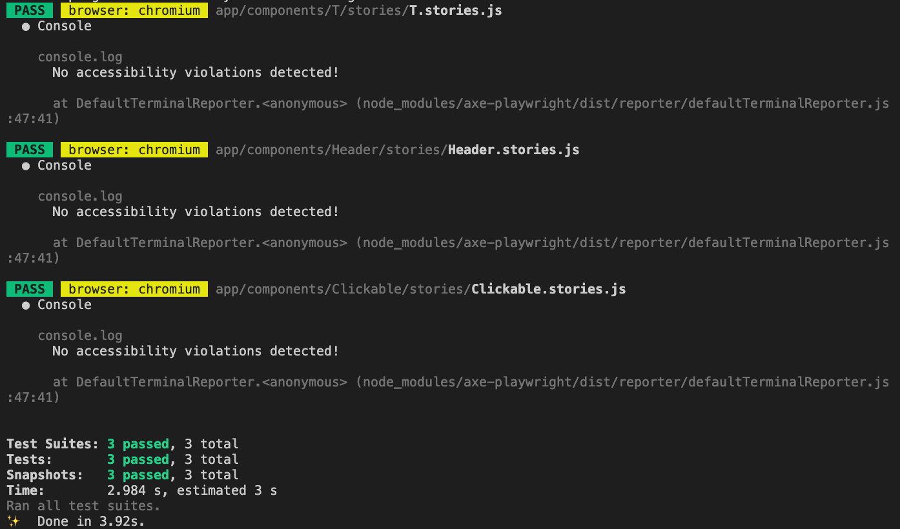
Task: Click the 'browser: chromium' label beside Header.stories.js
Action: tap(134, 150)
